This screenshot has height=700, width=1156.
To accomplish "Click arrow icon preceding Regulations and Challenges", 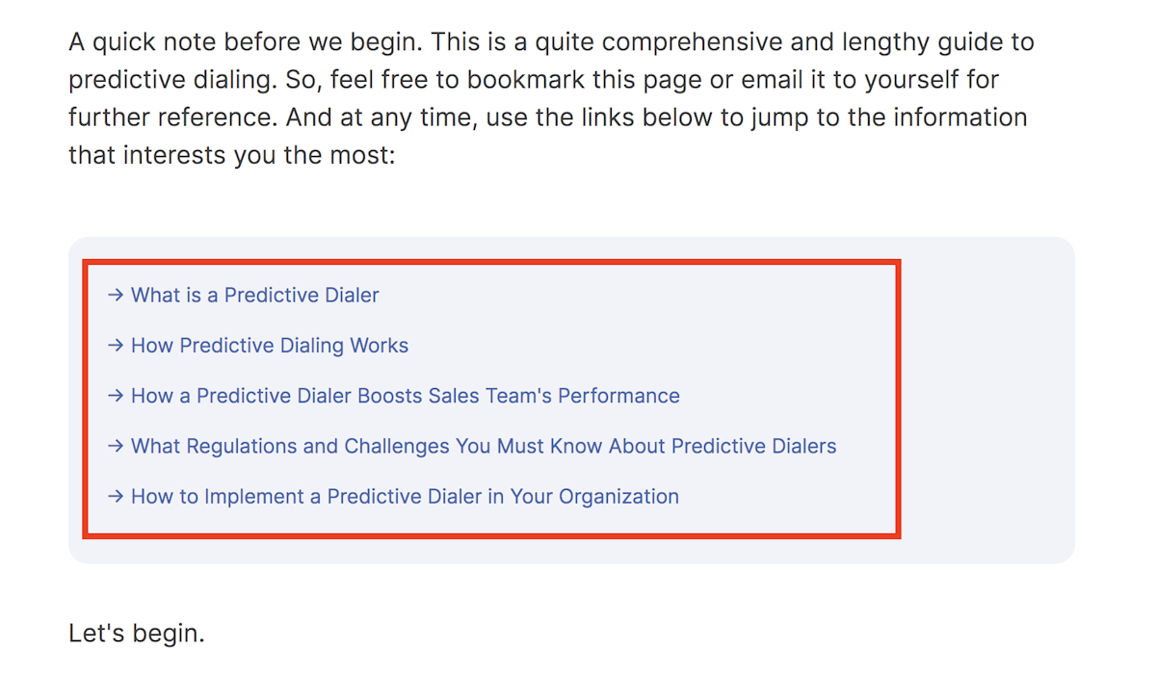I will click(x=116, y=446).
